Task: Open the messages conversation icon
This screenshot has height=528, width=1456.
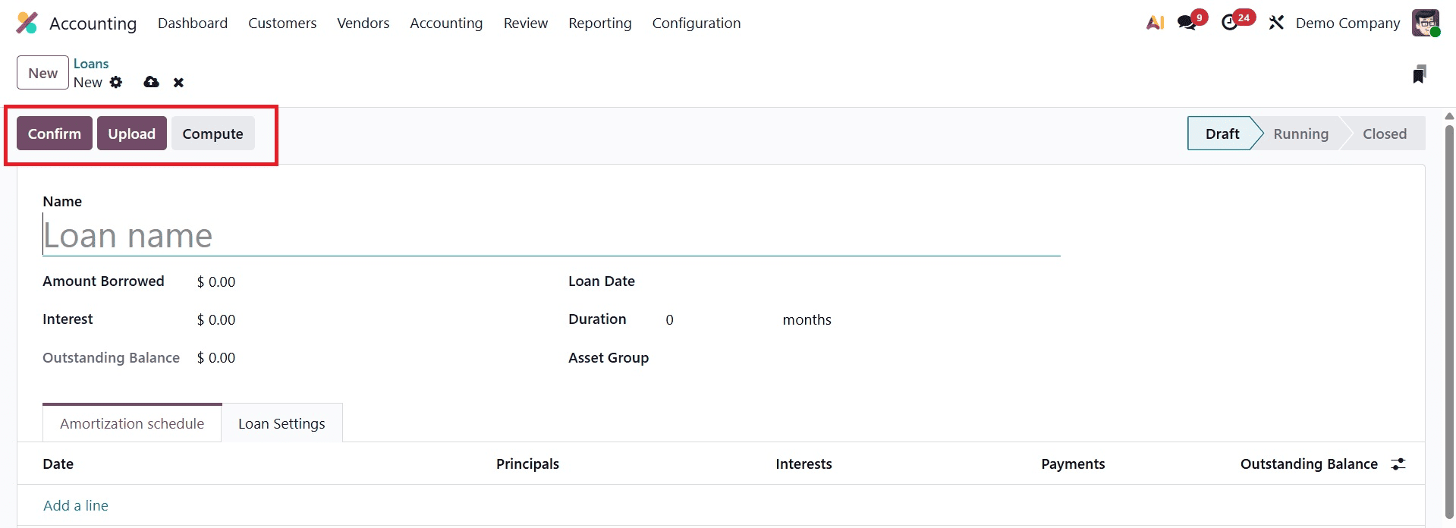Action: coord(1187,23)
